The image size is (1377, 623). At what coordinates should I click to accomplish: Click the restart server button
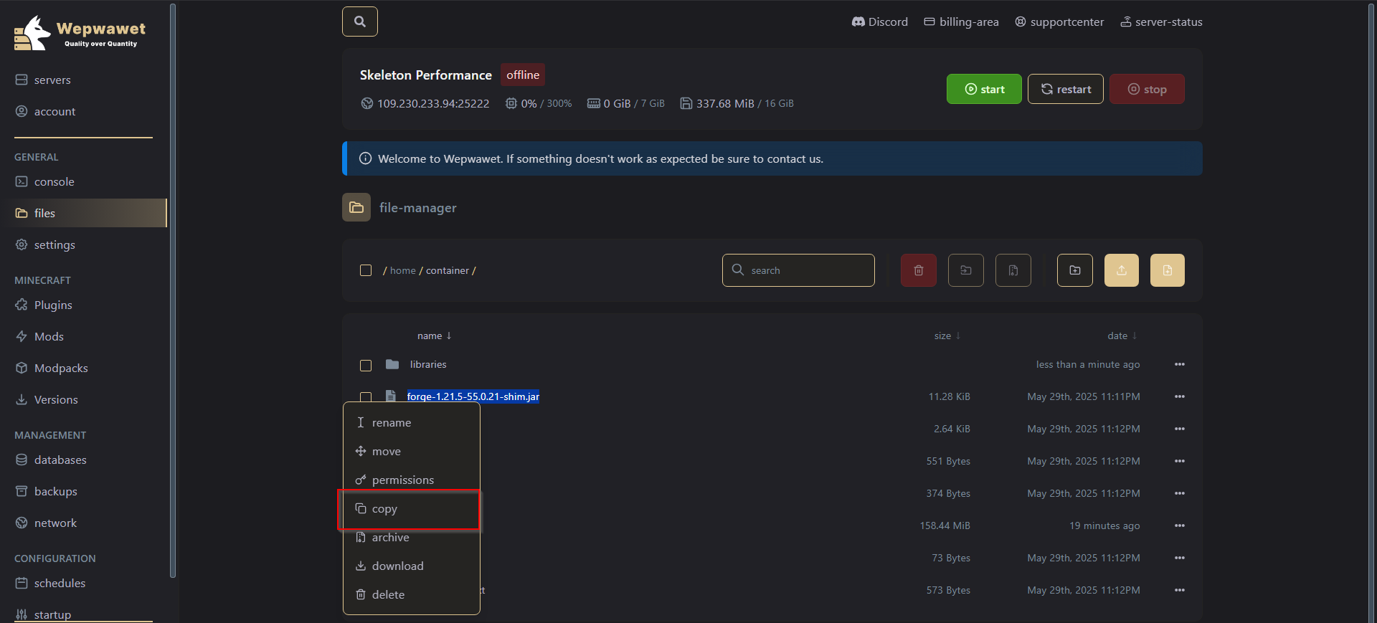pyautogui.click(x=1066, y=89)
